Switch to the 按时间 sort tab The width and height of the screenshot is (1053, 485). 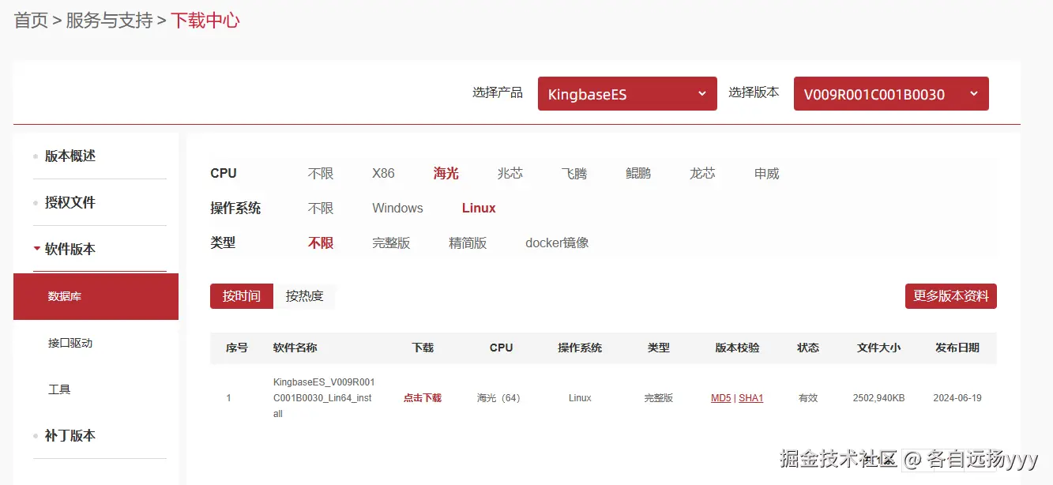coord(242,296)
